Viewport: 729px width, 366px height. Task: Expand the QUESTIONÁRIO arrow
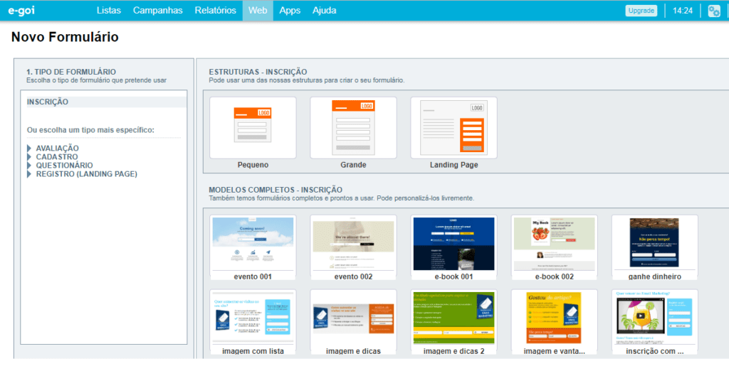click(29, 165)
